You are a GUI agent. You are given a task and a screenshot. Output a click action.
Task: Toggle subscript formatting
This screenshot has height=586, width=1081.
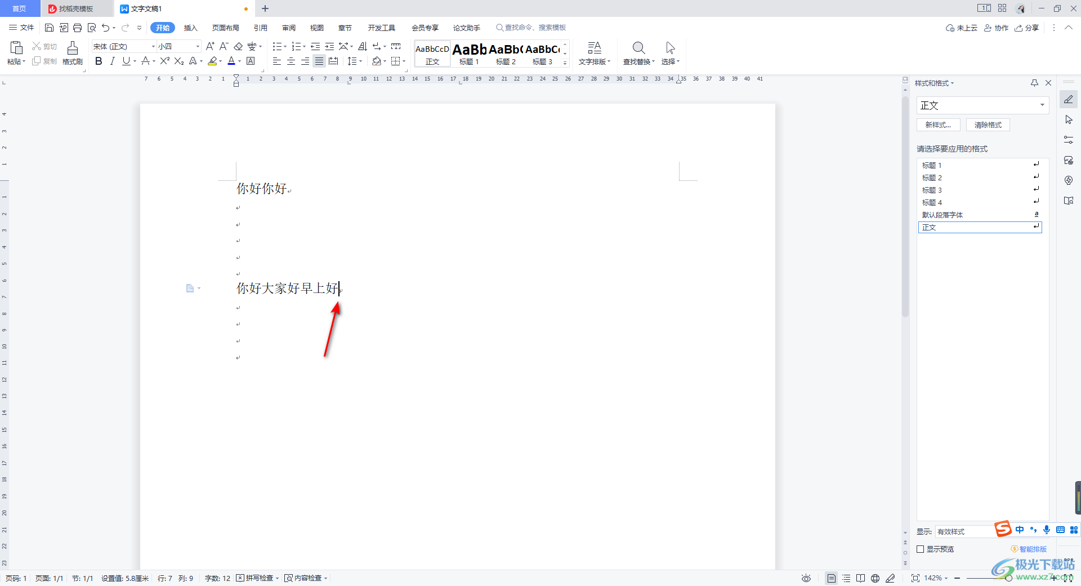point(179,61)
